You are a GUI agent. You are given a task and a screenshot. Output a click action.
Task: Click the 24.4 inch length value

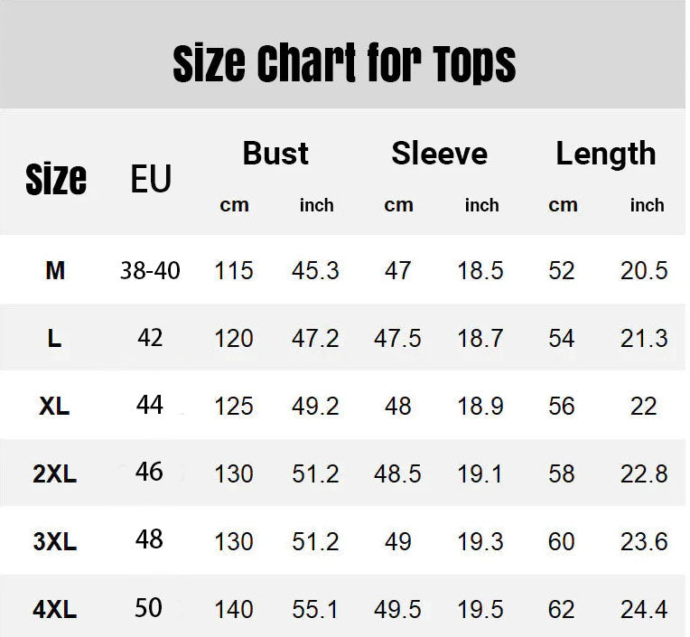pyautogui.click(x=644, y=610)
